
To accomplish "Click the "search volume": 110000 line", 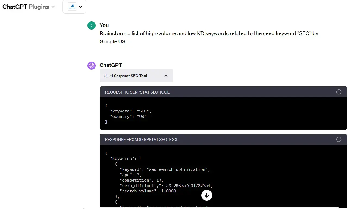I will coord(148,191).
